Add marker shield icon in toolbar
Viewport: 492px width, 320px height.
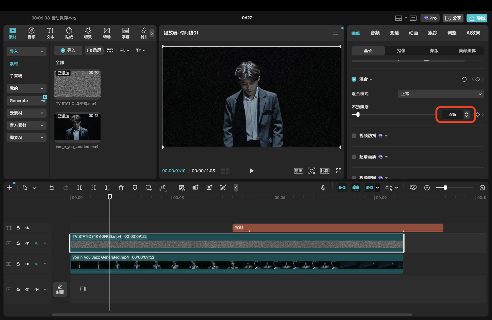pyautogui.click(x=135, y=188)
